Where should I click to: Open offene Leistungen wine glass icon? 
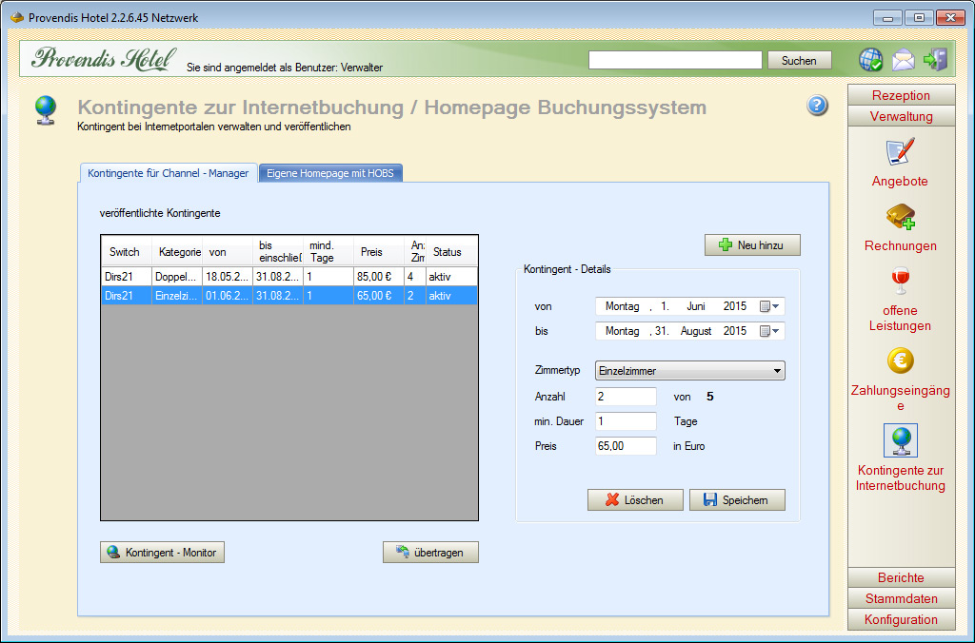[900, 283]
